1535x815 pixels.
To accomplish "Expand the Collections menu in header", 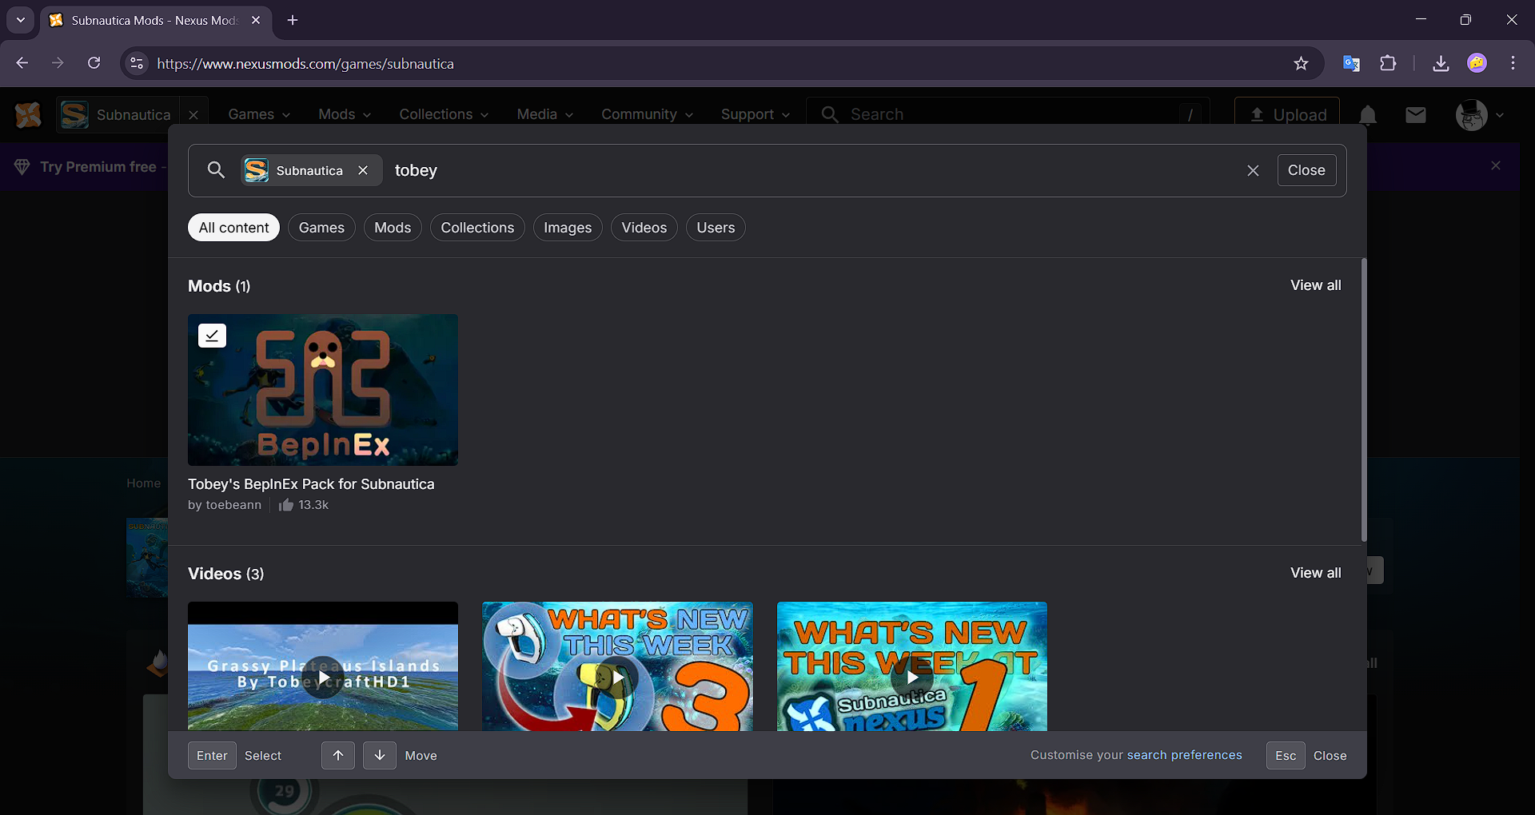I will pyautogui.click(x=444, y=114).
